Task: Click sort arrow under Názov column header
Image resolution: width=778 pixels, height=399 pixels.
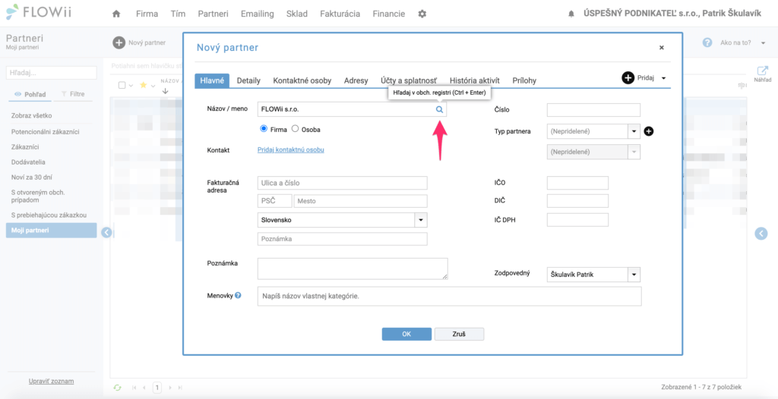Action: click(x=165, y=91)
